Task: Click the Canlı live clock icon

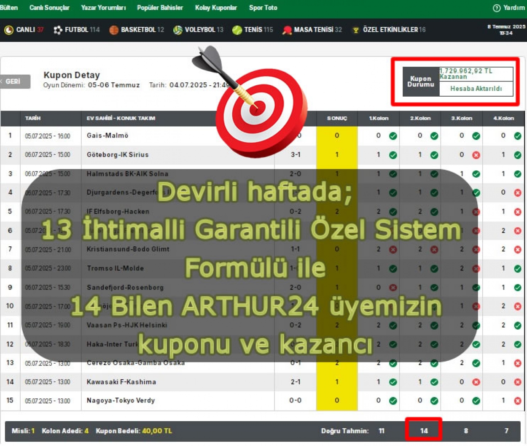Action: [8, 30]
